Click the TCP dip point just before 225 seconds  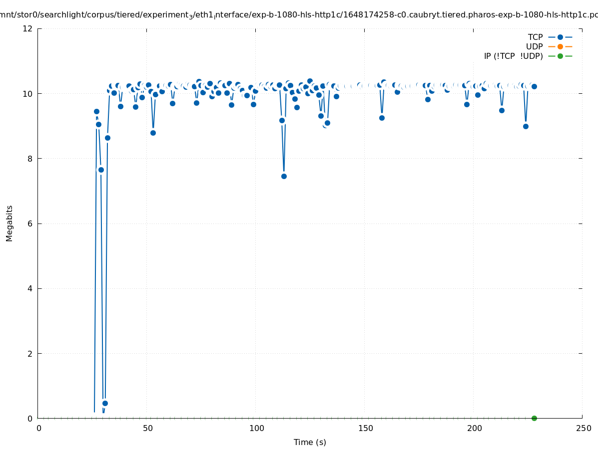tap(526, 126)
